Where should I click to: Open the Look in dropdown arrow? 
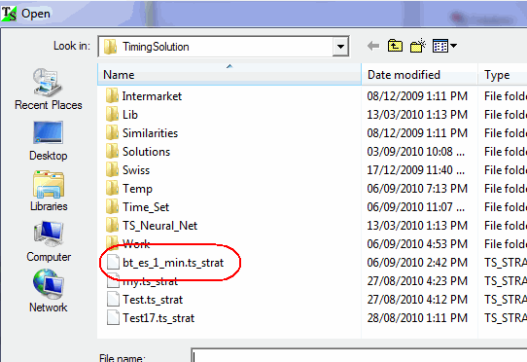tap(340, 47)
